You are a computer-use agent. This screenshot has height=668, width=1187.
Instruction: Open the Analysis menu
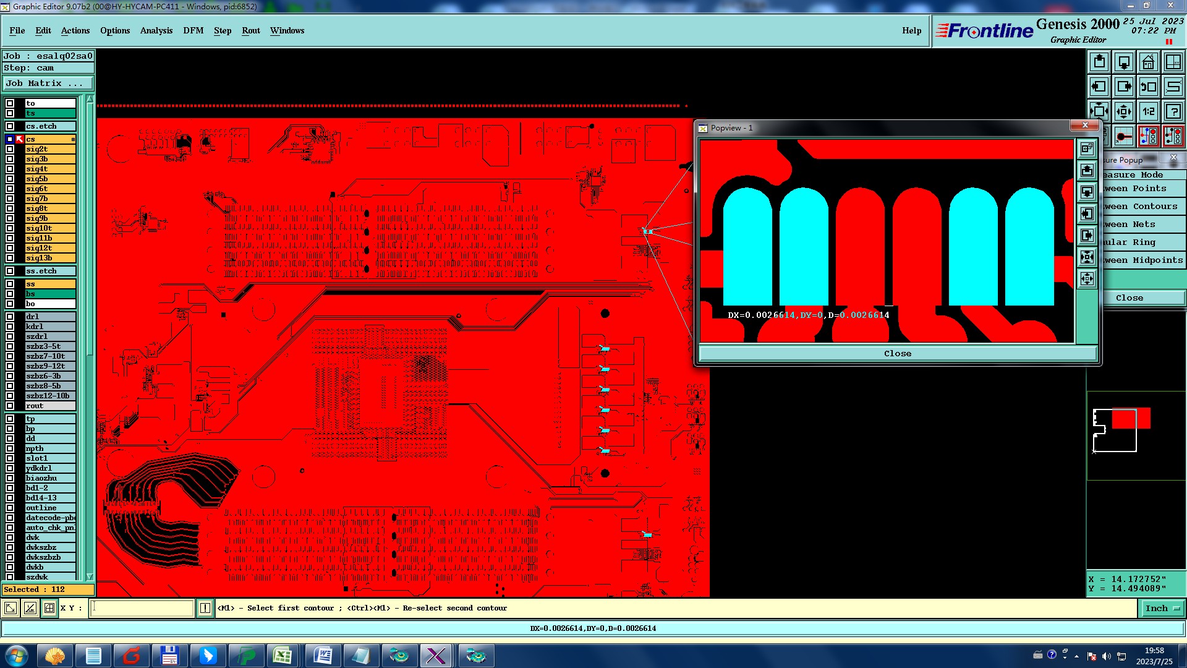156,30
